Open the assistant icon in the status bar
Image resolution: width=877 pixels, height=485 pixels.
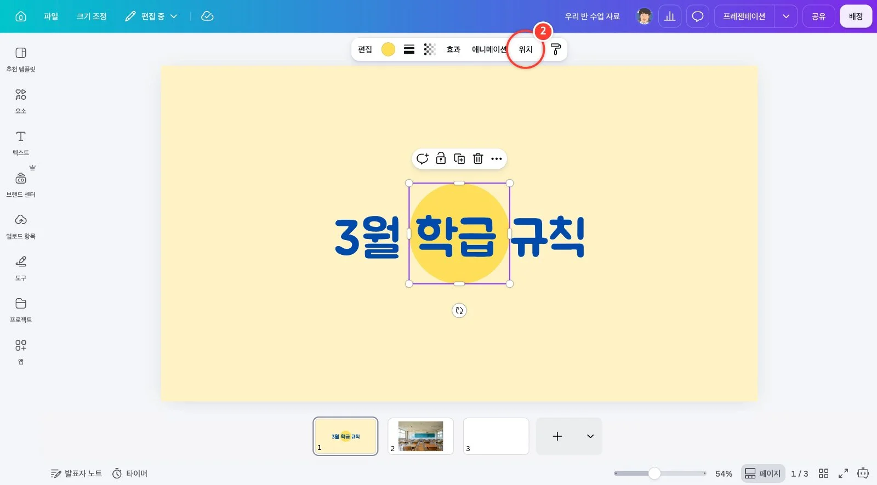pyautogui.click(x=863, y=473)
